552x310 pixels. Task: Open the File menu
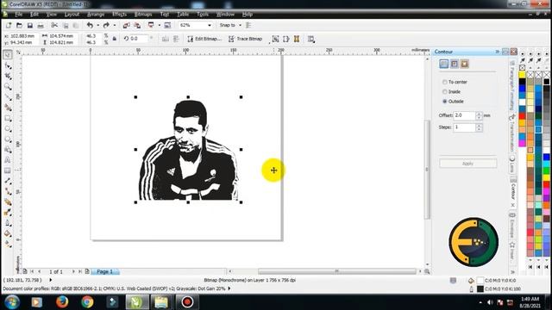pyautogui.click(x=19, y=15)
